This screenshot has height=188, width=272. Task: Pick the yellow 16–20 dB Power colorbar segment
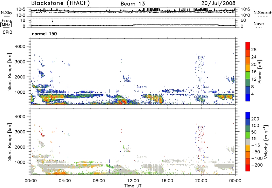pyautogui.click(x=248, y=68)
